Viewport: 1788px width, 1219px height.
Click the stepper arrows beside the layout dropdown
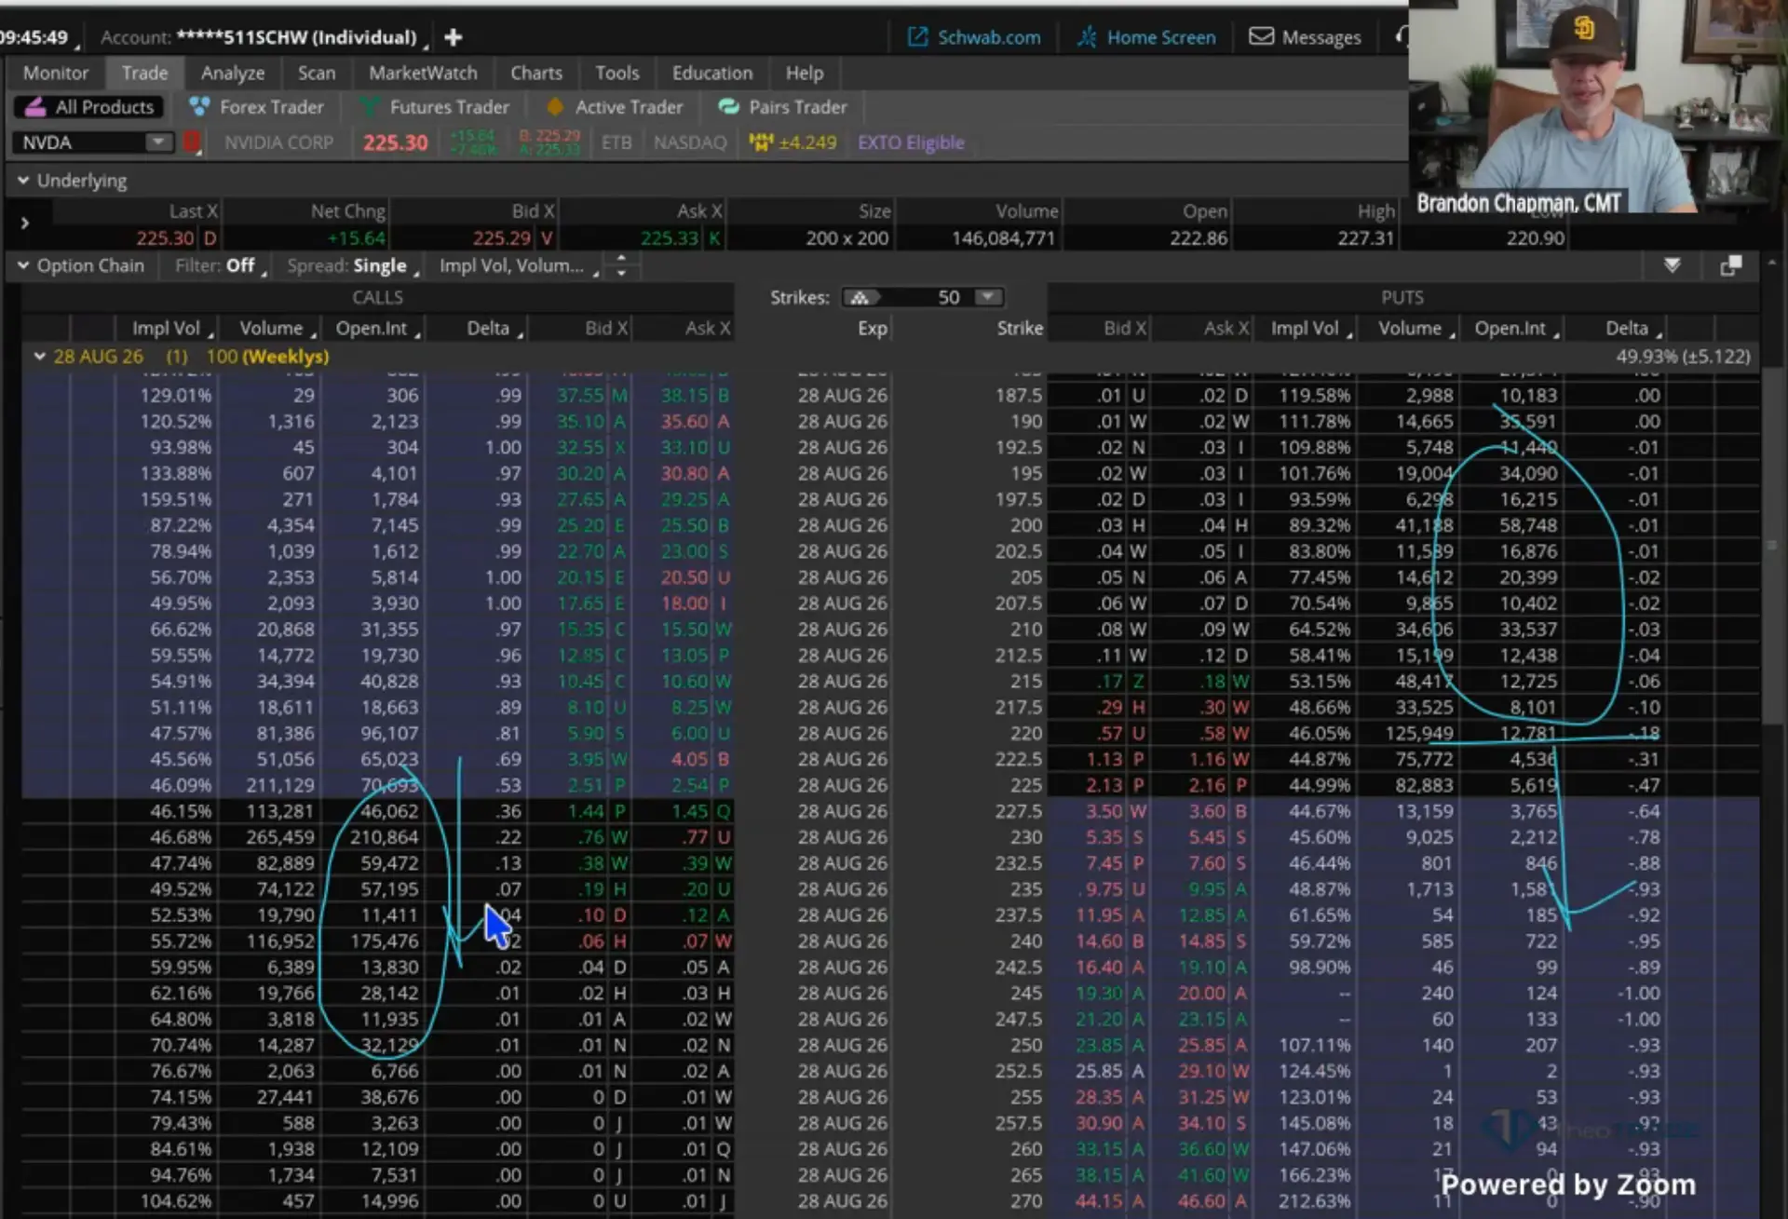click(x=621, y=265)
